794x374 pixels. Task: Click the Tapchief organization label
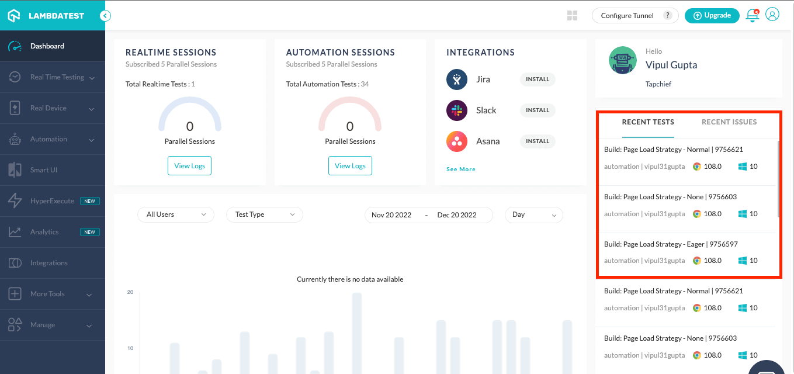pyautogui.click(x=658, y=84)
